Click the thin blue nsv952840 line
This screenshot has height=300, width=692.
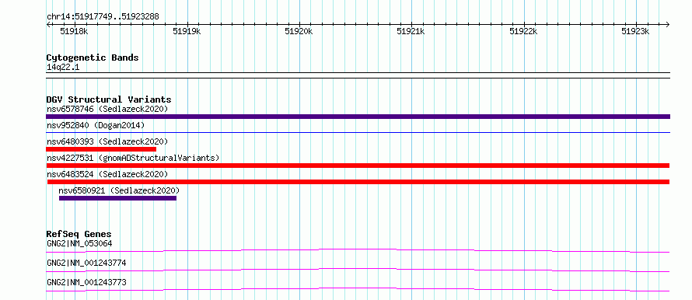(358, 132)
